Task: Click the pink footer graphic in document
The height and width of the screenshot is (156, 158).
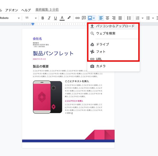Action: pos(100,135)
